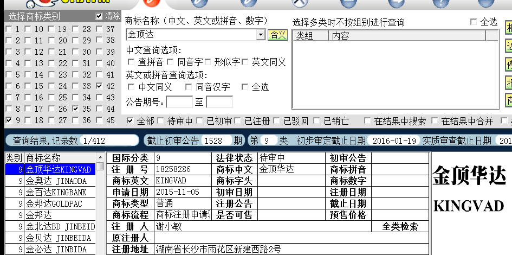Enable the 形似字 option

tap(208, 62)
